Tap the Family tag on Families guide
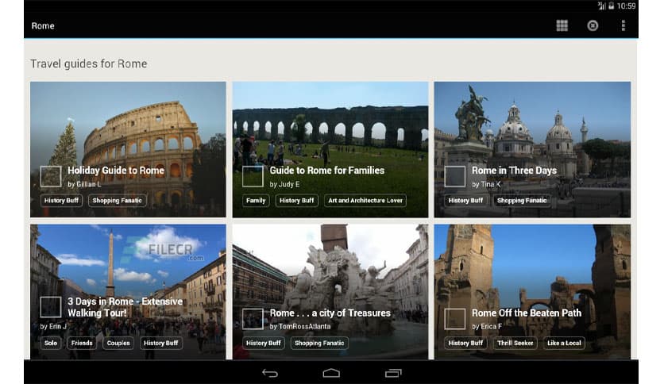 coord(256,201)
